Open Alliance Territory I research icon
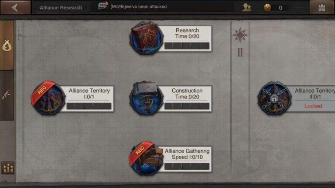 coord(48,98)
